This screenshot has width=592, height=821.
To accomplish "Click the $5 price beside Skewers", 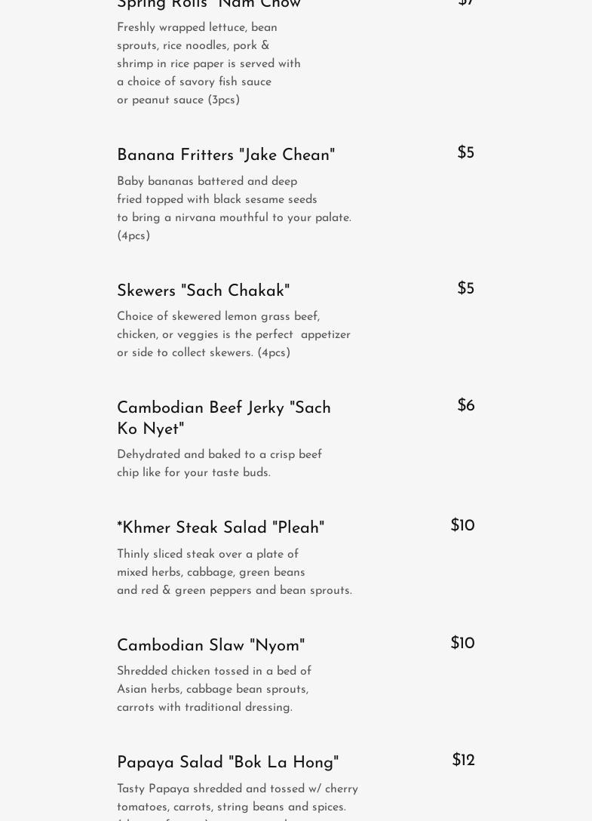I will (465, 289).
